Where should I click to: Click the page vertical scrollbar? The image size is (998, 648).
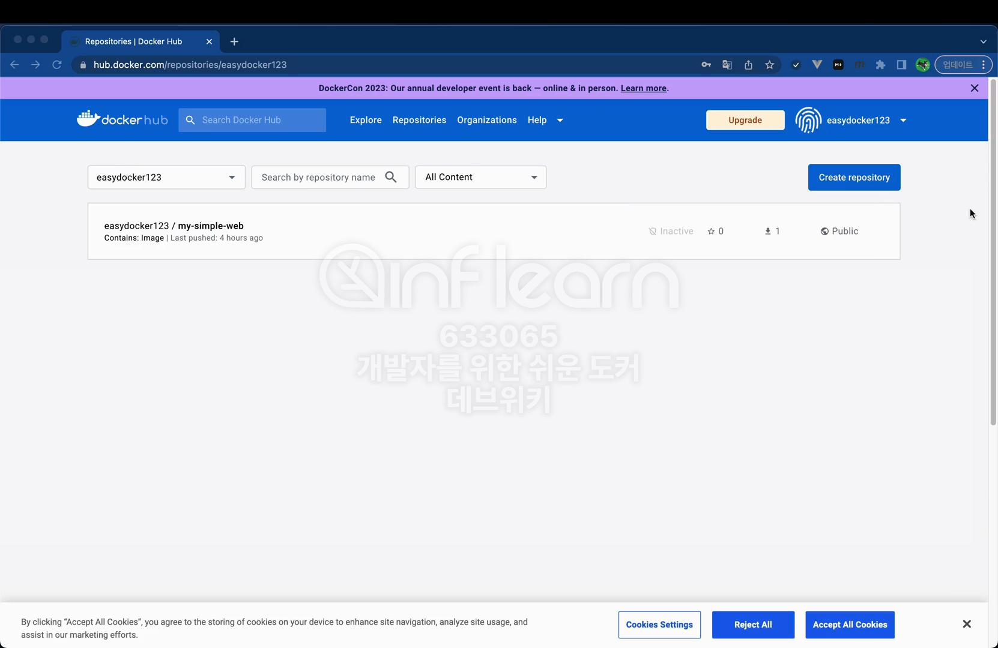point(993,252)
